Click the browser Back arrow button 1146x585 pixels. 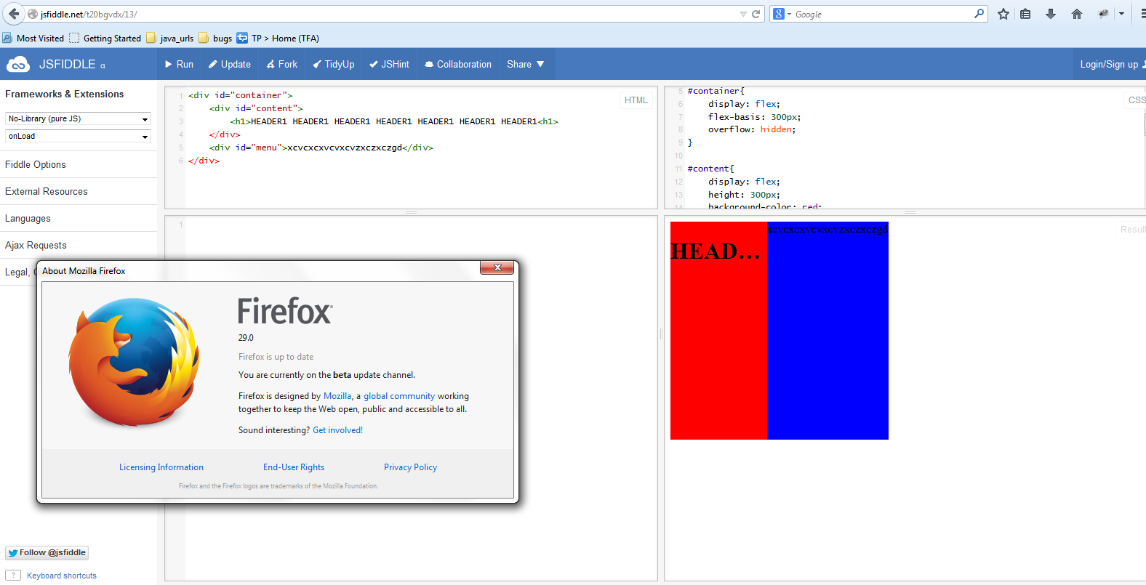13,14
